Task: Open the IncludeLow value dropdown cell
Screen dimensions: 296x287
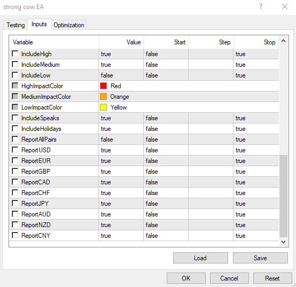Action: click(x=121, y=75)
